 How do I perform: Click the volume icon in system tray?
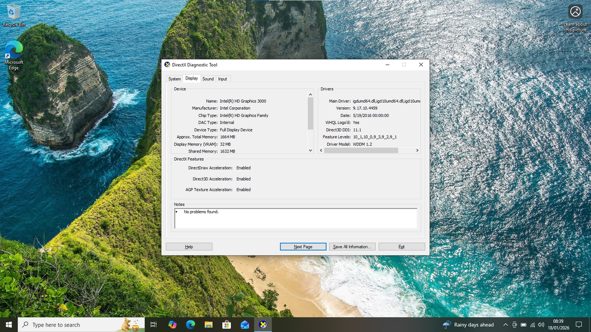click(x=541, y=325)
